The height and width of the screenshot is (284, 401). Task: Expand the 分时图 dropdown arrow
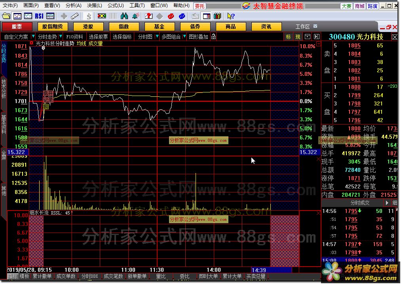[157, 36]
